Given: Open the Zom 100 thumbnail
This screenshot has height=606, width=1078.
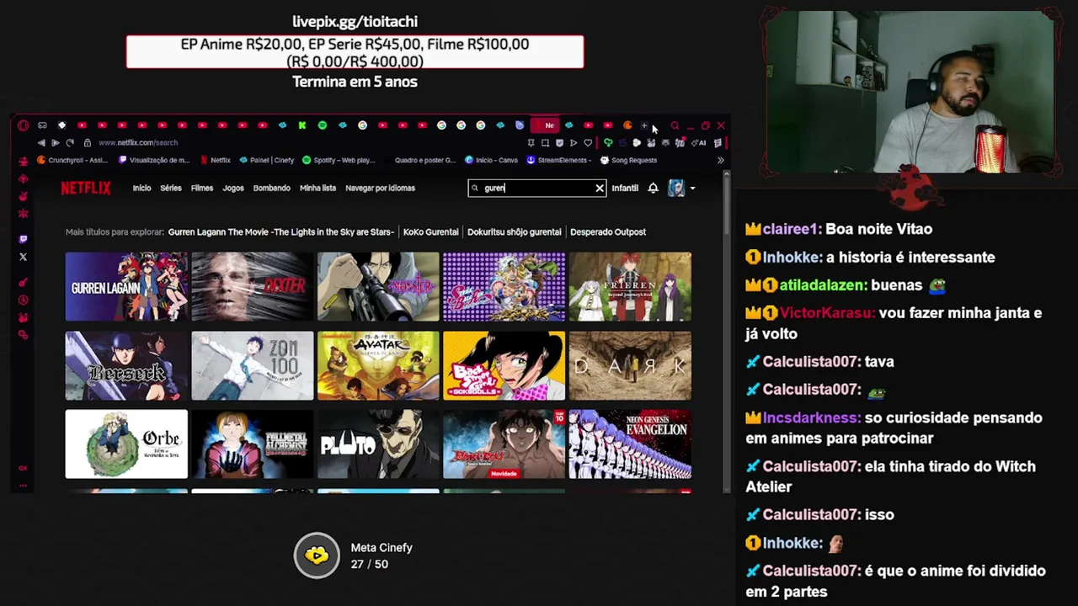Looking at the screenshot, I should (253, 365).
